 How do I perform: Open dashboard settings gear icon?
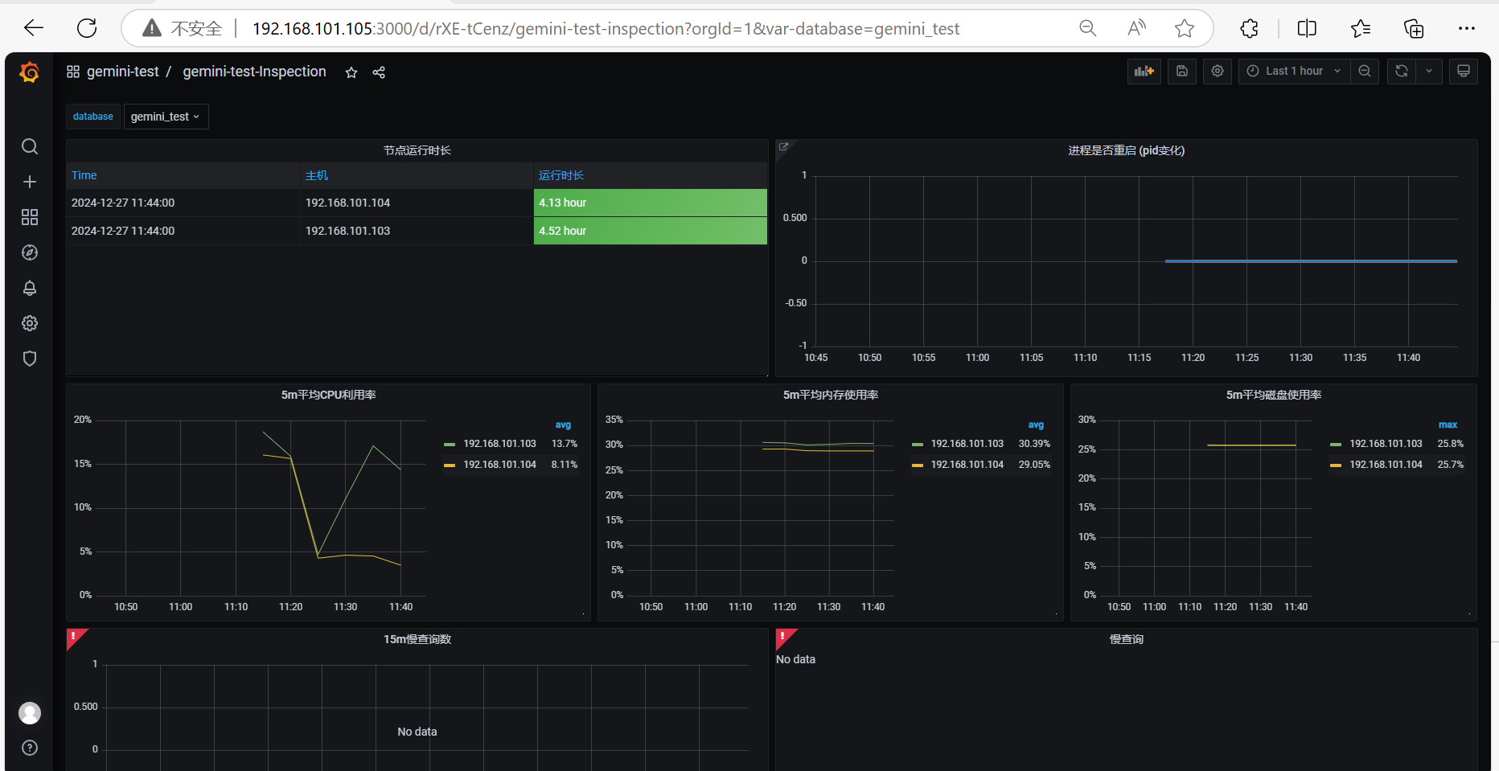click(x=1218, y=72)
